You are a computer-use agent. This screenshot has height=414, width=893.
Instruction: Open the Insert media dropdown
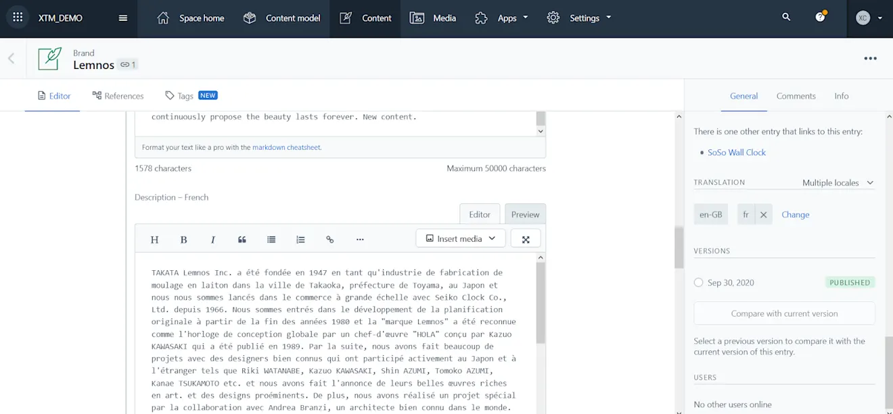click(x=461, y=238)
